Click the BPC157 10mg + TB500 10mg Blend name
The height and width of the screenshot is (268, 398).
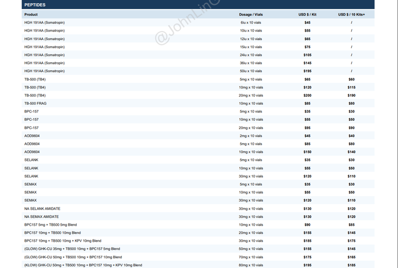pyautogui.click(x=53, y=233)
